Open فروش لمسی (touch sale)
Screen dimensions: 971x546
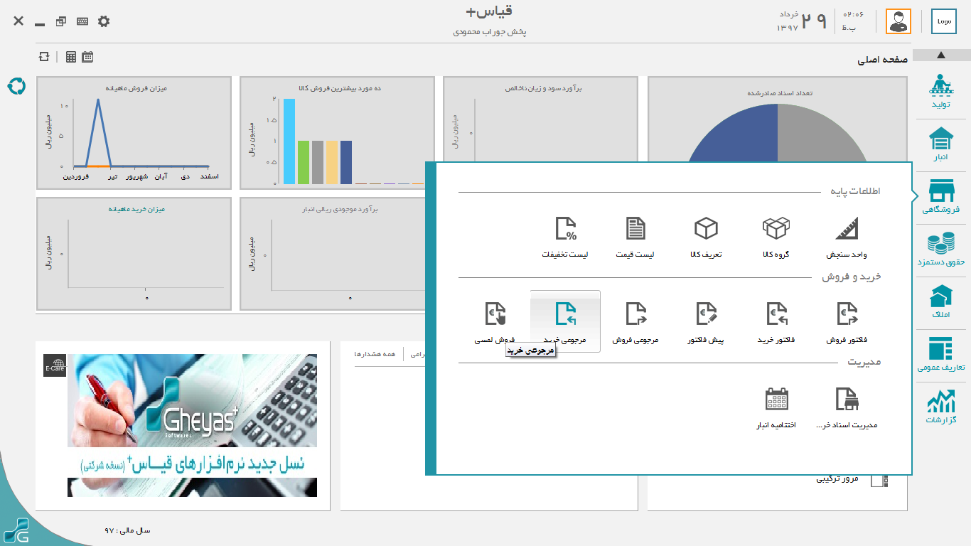[x=495, y=323]
